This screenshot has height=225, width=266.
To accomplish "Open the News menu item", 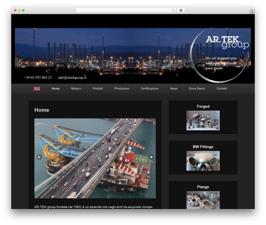I will point(174,88).
